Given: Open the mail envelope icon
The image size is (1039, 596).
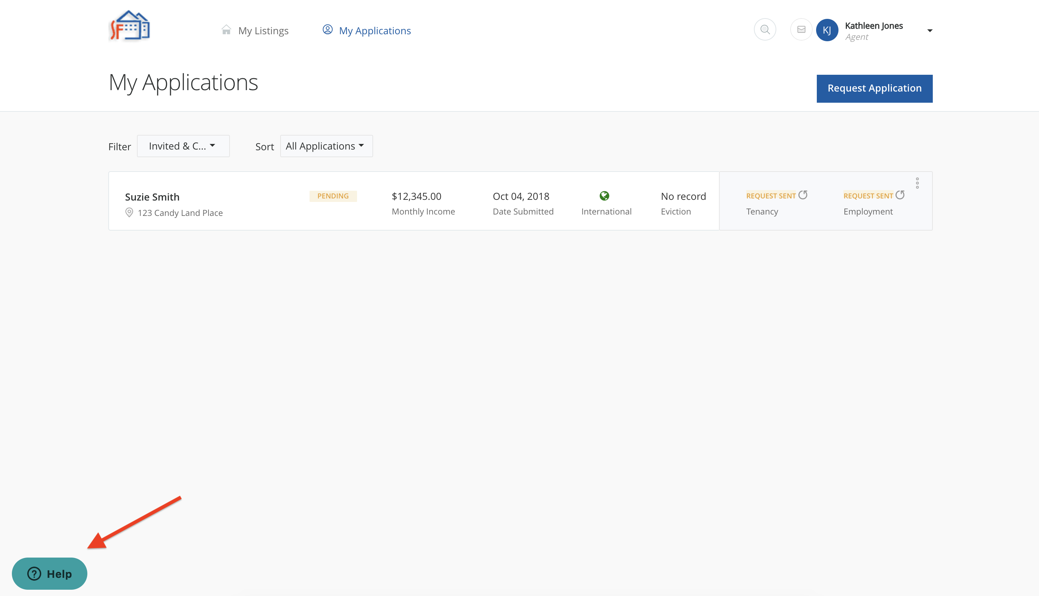Looking at the screenshot, I should pyautogui.click(x=801, y=30).
